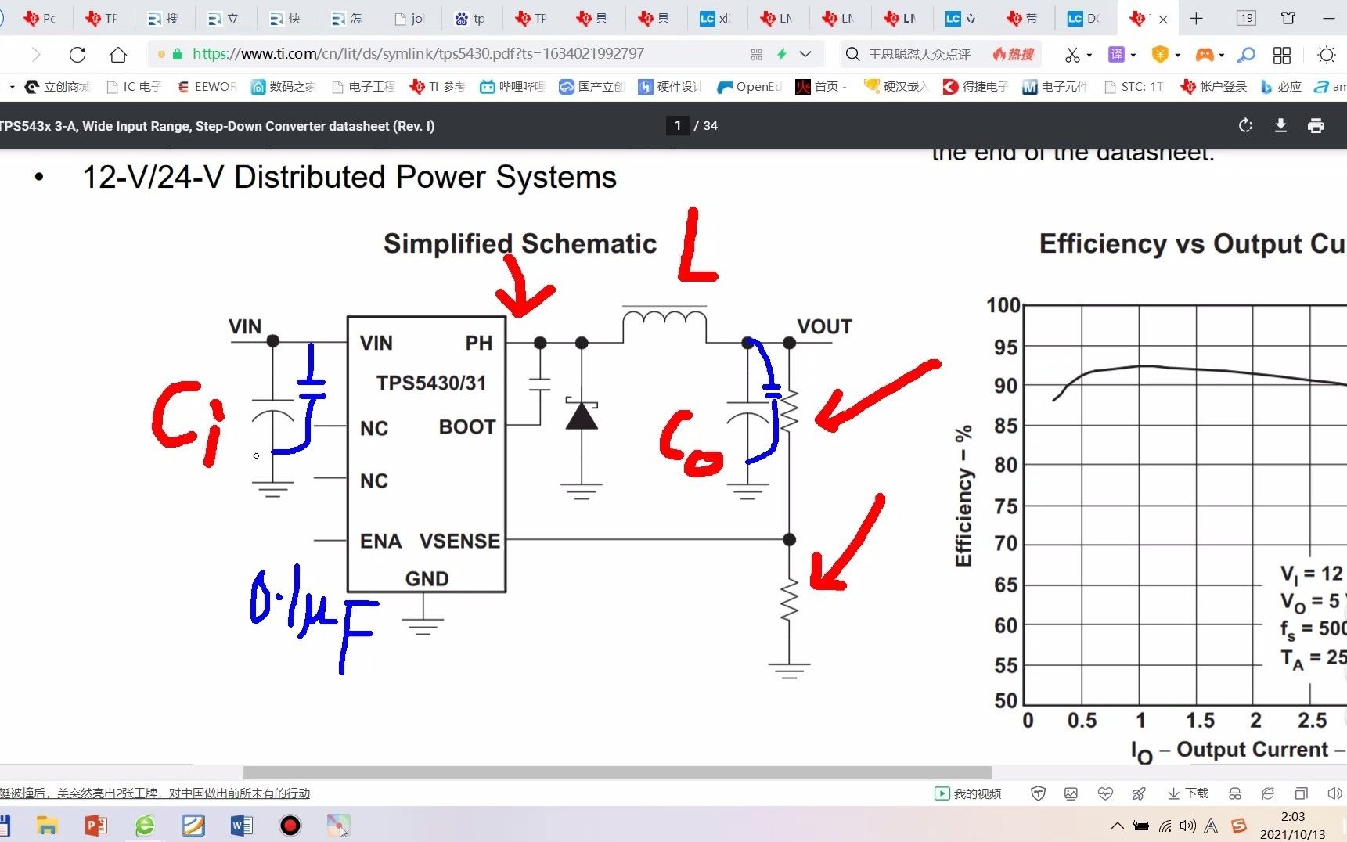Rotate the PDF document clockwise

point(1245,125)
